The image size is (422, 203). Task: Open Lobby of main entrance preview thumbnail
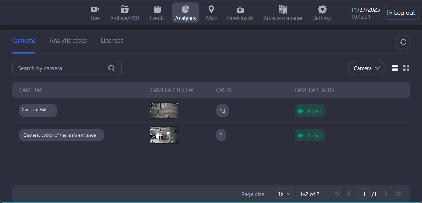[x=164, y=135]
